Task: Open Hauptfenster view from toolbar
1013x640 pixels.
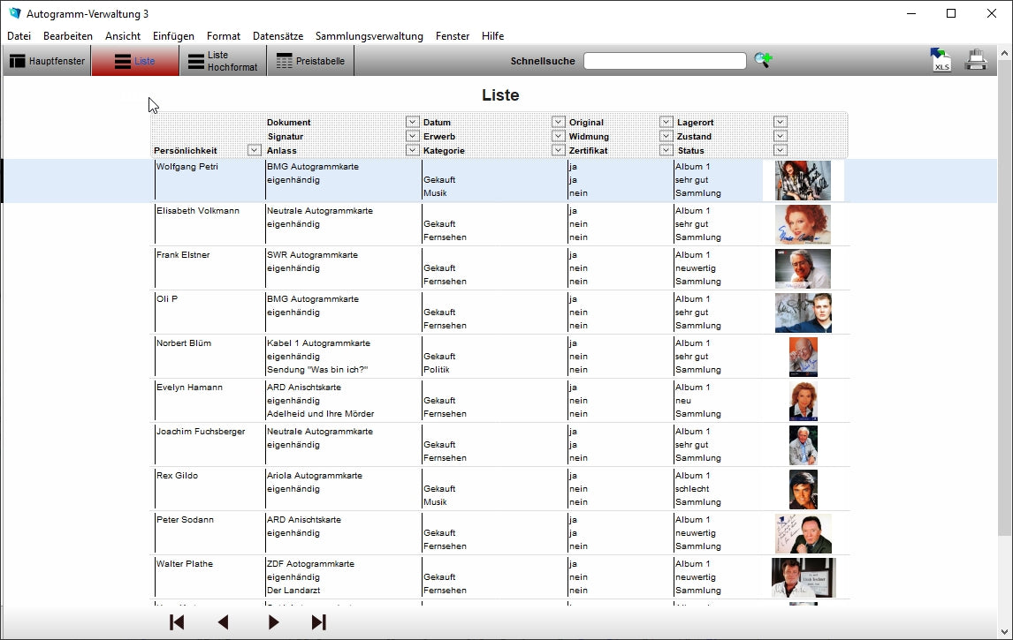Action: click(x=47, y=61)
